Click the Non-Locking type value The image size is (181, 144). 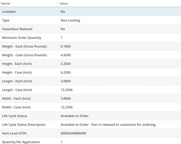70,20
